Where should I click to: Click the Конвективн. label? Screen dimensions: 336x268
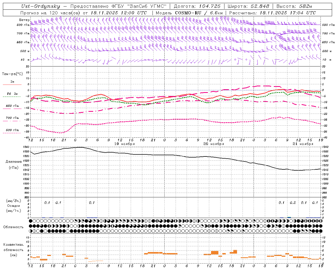pyautogui.click(x=13, y=245)
